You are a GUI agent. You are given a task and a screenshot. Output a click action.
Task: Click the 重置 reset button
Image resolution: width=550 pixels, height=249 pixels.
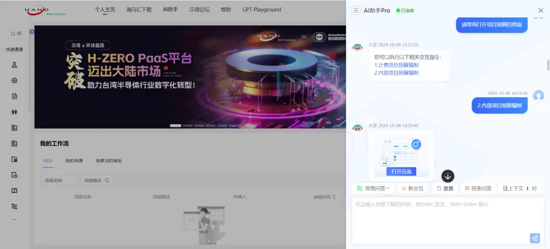point(445,188)
